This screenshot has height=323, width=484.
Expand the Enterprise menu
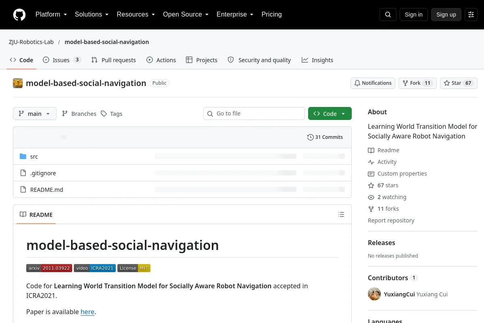click(235, 15)
